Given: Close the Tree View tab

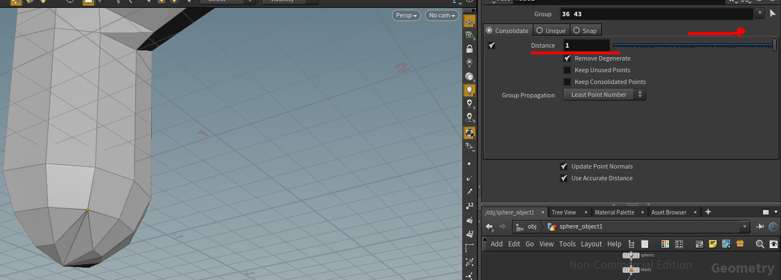Looking at the screenshot, I should (586, 213).
